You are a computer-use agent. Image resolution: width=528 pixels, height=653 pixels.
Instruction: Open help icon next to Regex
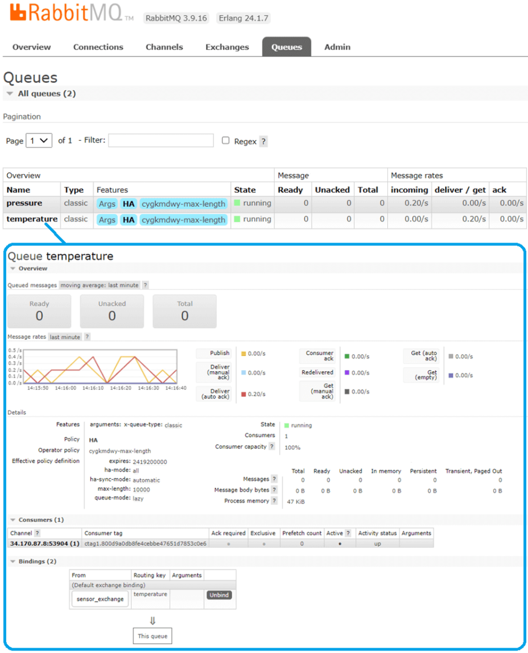263,141
